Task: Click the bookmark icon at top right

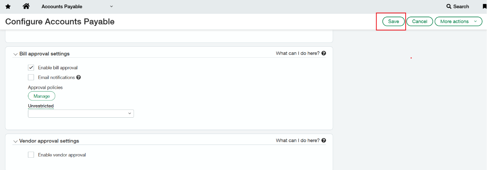Action: pos(485,6)
